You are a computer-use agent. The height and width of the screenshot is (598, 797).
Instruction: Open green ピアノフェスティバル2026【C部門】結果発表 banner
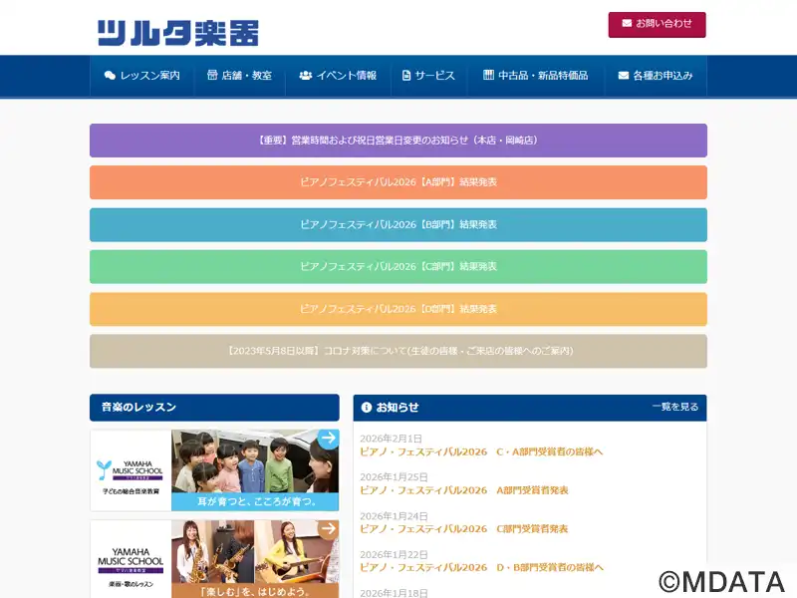(x=398, y=266)
